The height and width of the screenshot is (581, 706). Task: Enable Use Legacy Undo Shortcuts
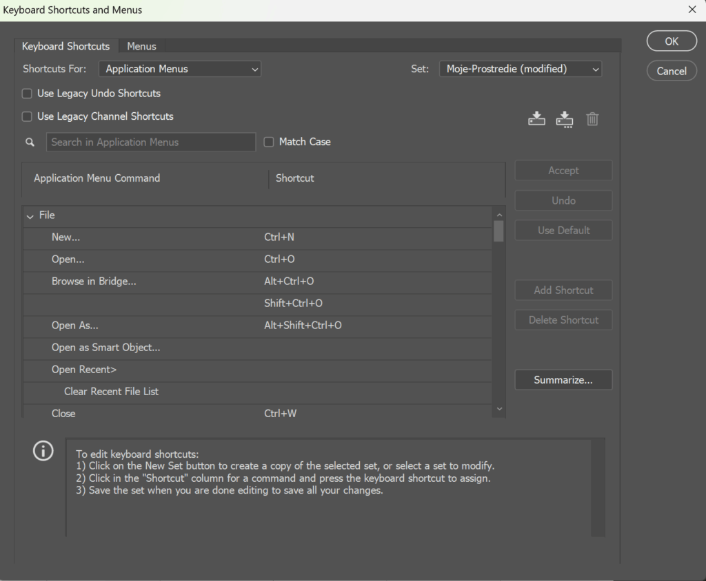[28, 94]
